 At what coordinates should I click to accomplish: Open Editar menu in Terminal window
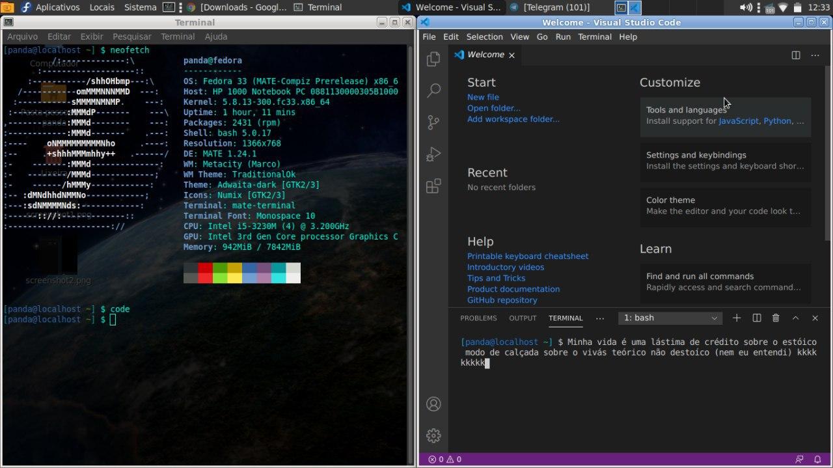(x=59, y=36)
